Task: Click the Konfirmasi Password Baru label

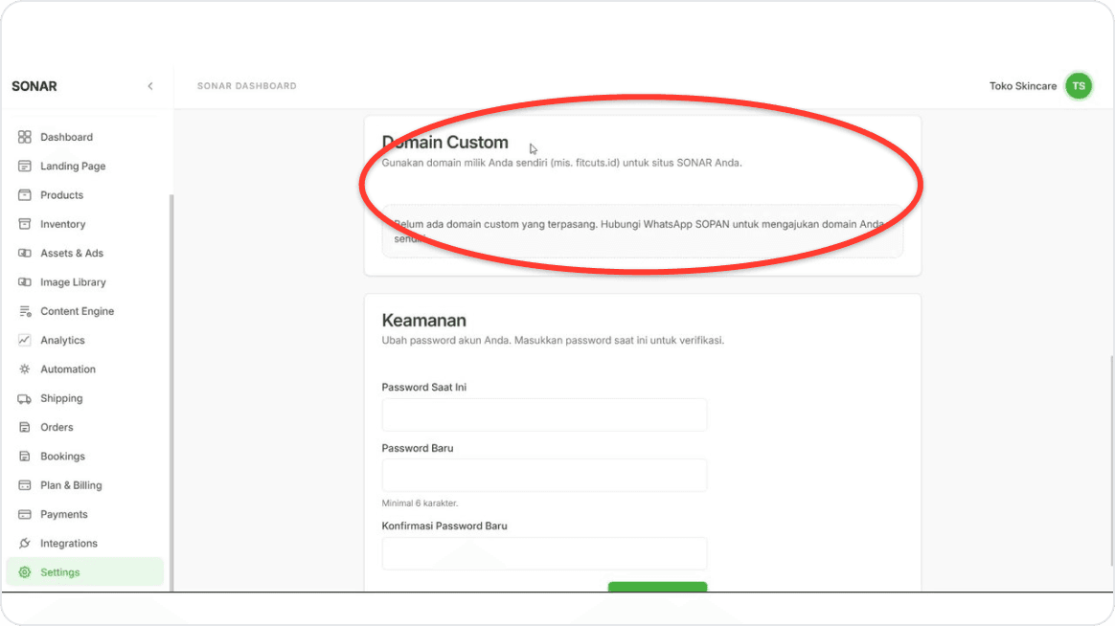Action: tap(444, 525)
